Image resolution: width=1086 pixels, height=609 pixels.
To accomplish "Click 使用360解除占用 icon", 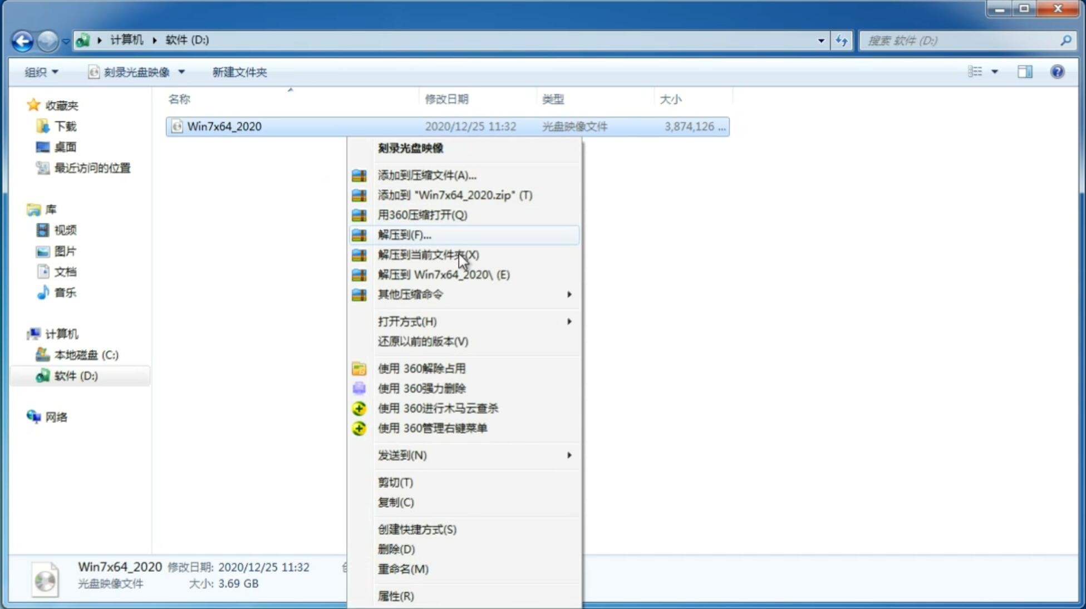I will (x=359, y=368).
